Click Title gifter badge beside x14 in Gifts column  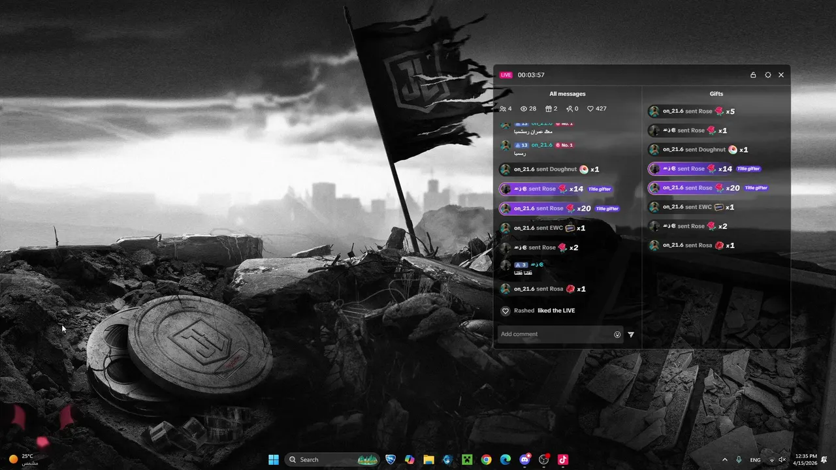tap(748, 169)
